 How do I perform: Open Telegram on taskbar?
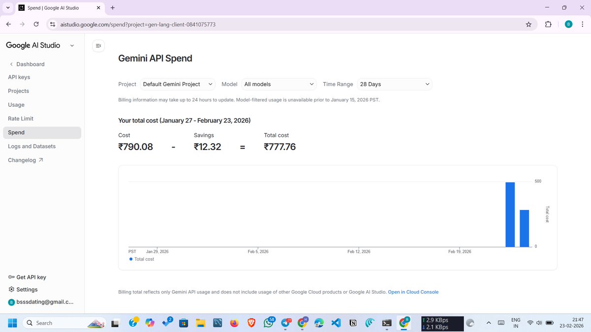(x=286, y=323)
